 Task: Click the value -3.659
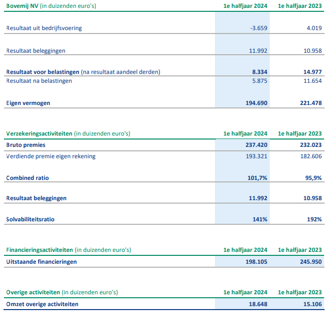pyautogui.click(x=259, y=28)
